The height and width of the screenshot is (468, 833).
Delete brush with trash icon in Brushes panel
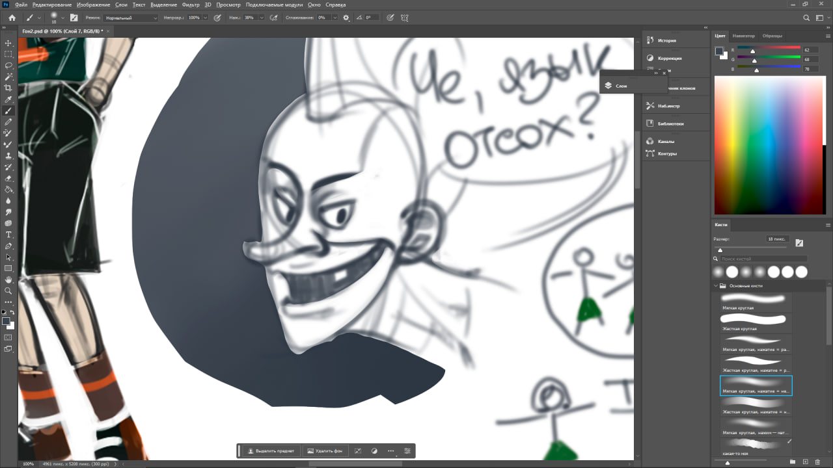click(817, 462)
